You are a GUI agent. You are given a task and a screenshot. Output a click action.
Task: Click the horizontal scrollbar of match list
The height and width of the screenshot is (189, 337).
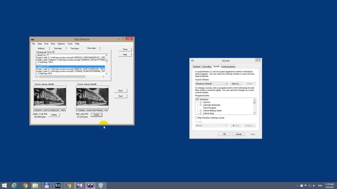pos(71,77)
